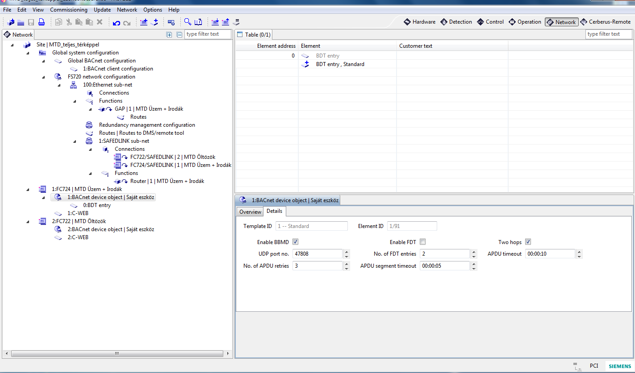The height and width of the screenshot is (373, 635).
Task: Click the New site toolbar icon
Action: point(11,22)
